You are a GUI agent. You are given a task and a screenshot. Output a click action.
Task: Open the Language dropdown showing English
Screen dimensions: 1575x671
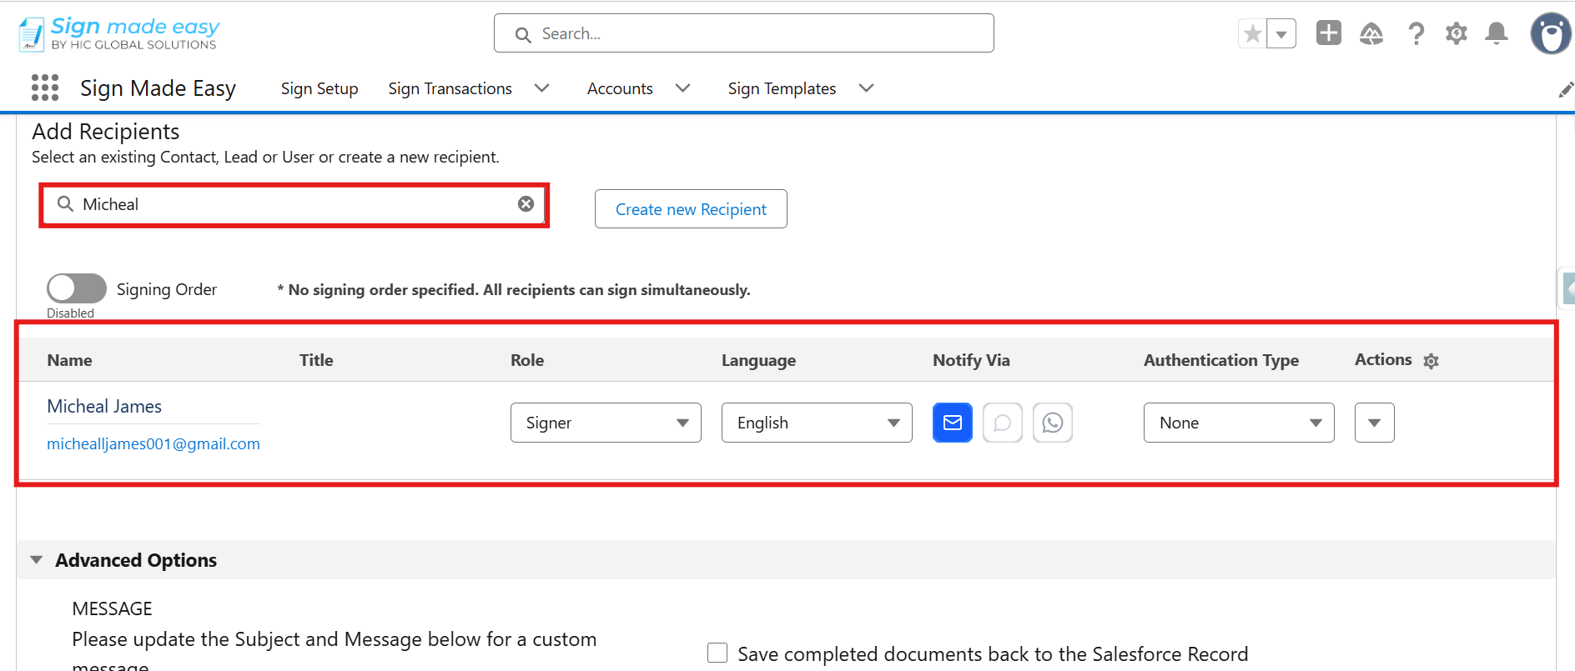click(x=817, y=423)
